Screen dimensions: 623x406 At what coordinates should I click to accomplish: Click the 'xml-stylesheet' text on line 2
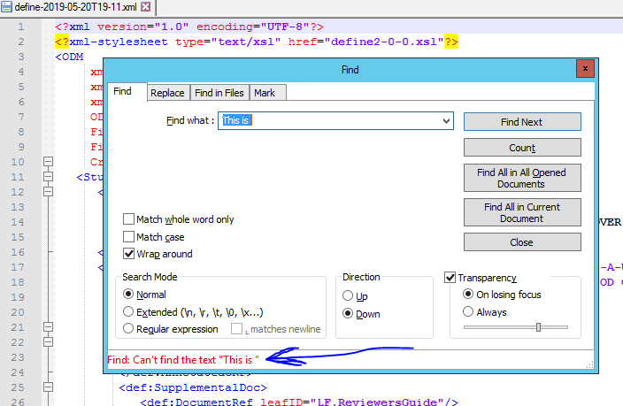point(119,42)
